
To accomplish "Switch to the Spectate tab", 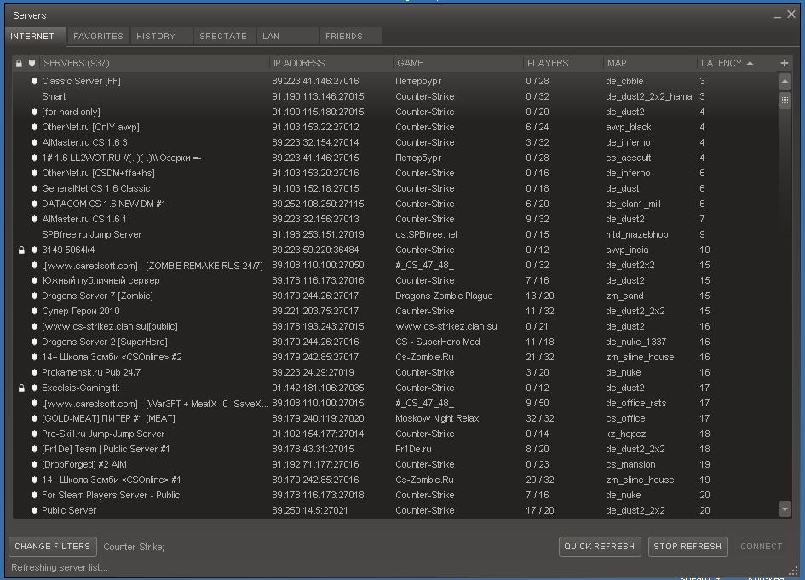I will click(224, 37).
